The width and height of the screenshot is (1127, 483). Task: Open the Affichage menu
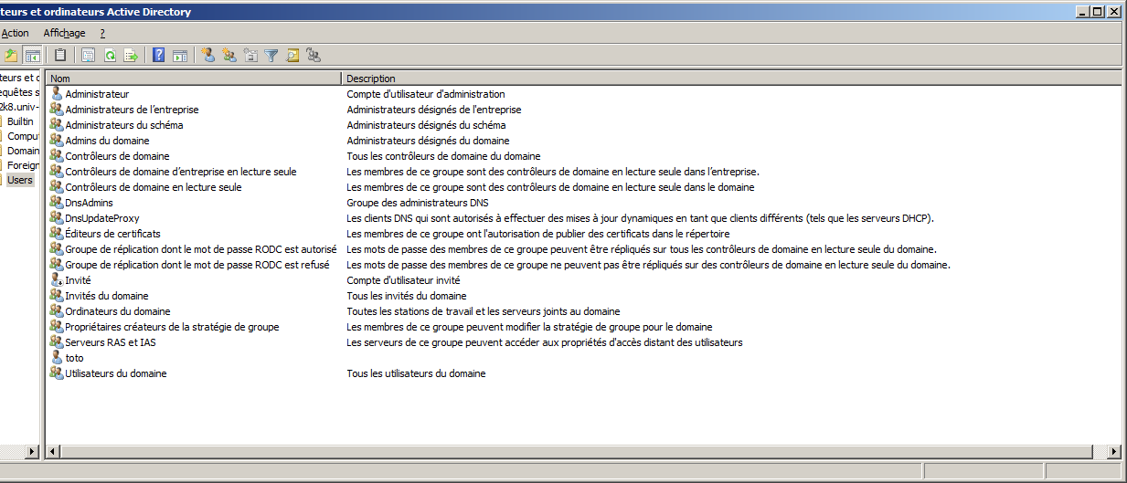(64, 33)
